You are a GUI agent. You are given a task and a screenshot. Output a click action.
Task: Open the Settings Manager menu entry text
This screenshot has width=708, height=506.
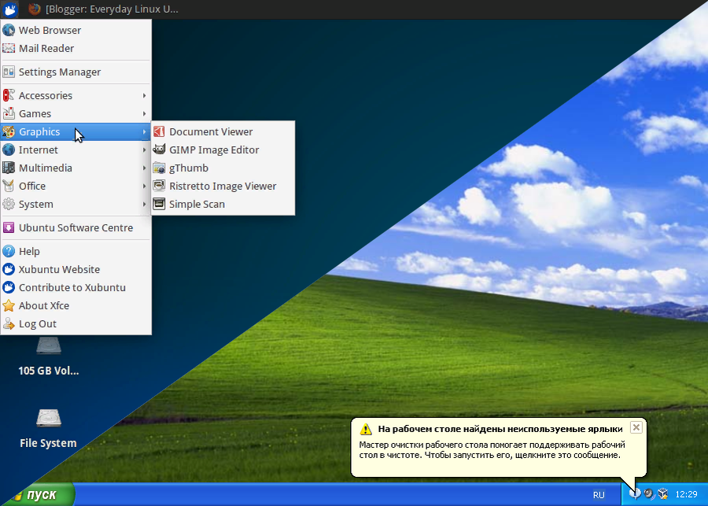60,72
